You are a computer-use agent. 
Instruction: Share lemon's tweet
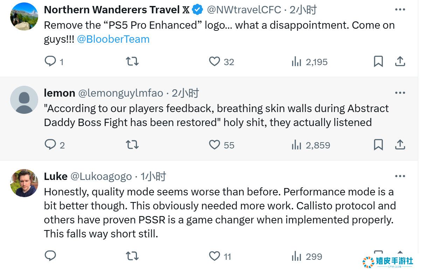(400, 145)
